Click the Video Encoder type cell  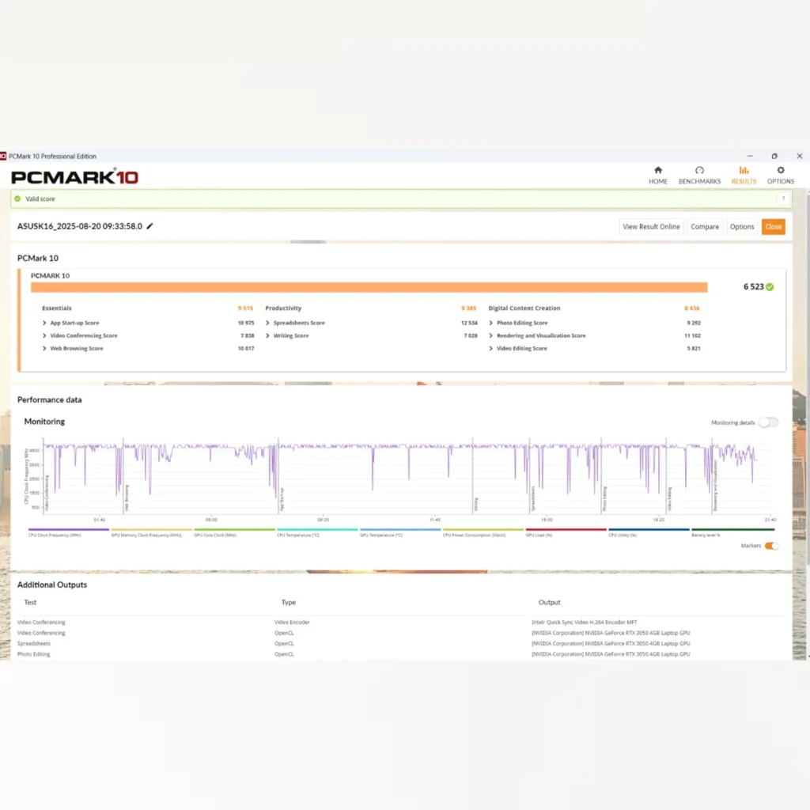click(x=292, y=623)
